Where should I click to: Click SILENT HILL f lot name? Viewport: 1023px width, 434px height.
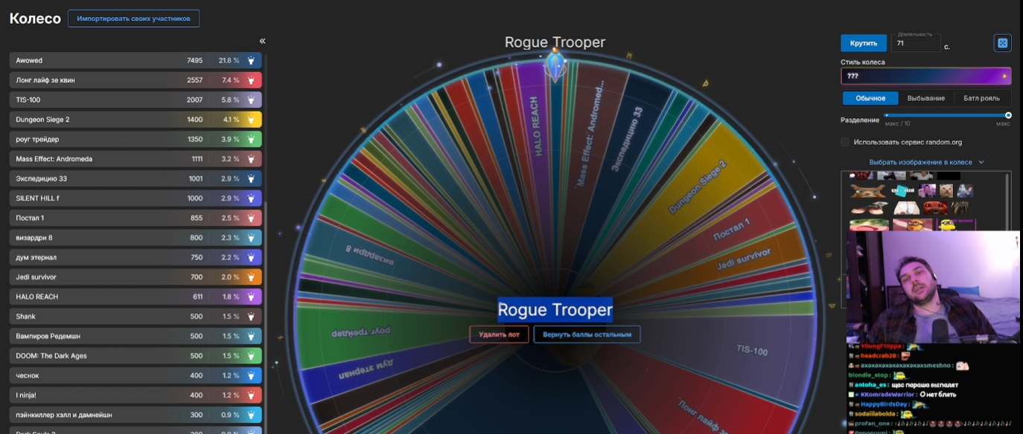click(x=37, y=198)
